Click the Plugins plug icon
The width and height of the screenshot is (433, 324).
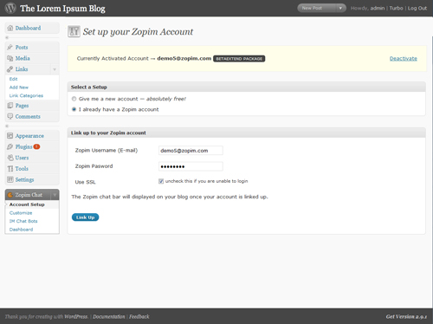point(10,146)
